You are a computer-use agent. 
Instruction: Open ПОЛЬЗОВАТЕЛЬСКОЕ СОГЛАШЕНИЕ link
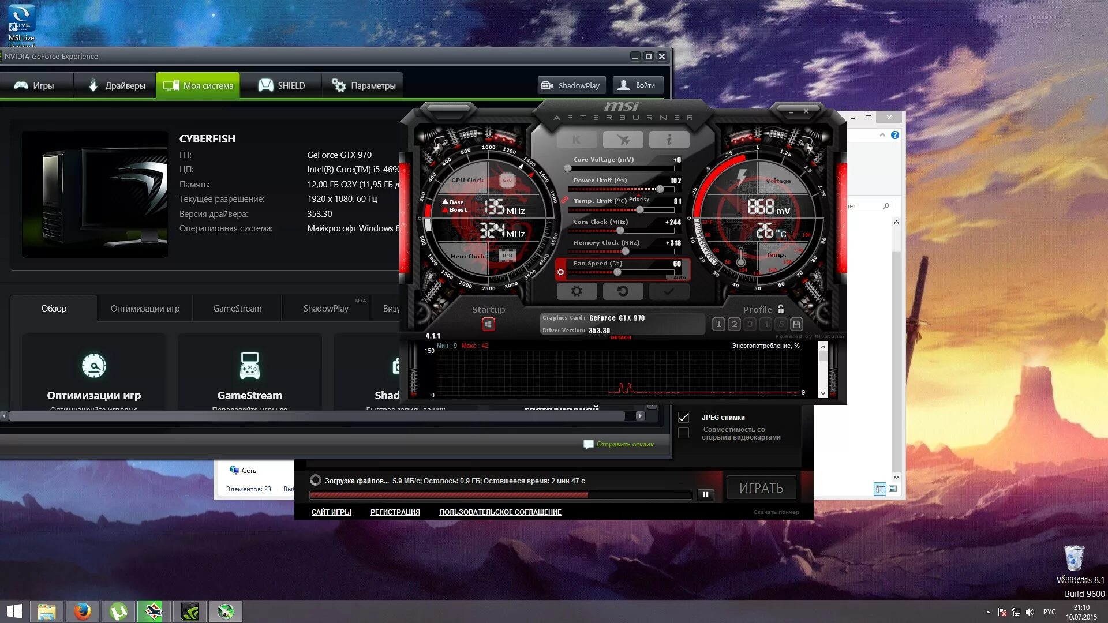coord(500,512)
